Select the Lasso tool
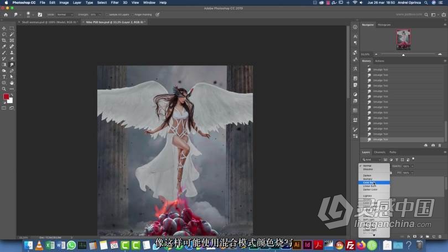The height and width of the screenshot is (252, 448). pyautogui.click(x=4, y=34)
